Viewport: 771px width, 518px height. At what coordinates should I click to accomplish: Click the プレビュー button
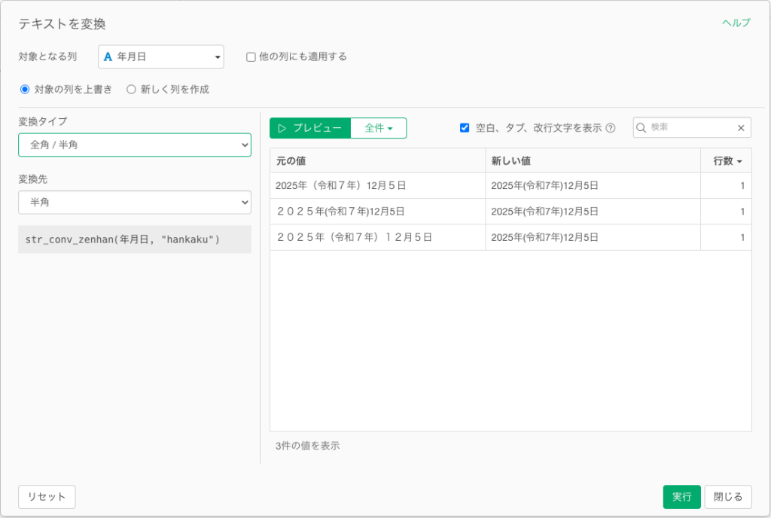click(310, 128)
